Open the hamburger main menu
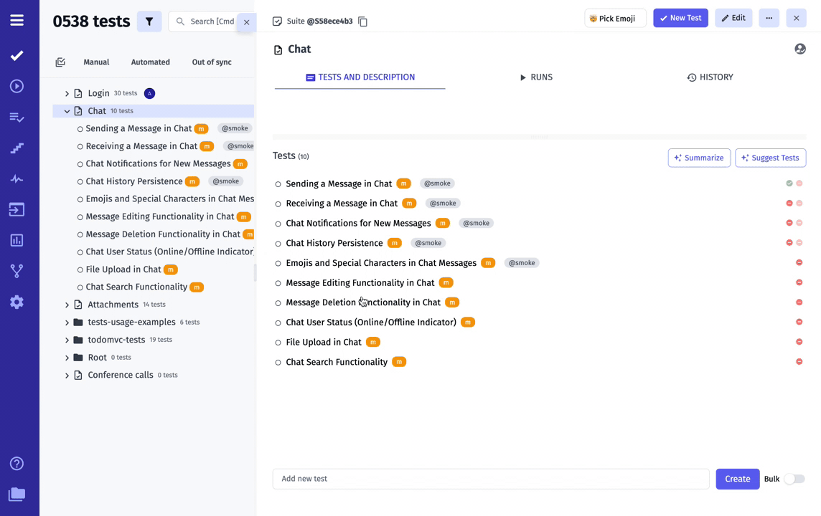Image resolution: width=821 pixels, height=516 pixels. tap(17, 20)
